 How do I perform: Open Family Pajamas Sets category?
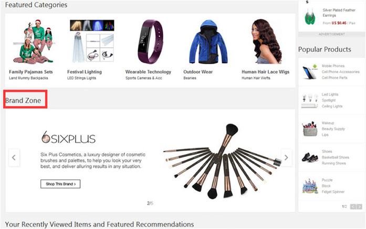(x=31, y=72)
